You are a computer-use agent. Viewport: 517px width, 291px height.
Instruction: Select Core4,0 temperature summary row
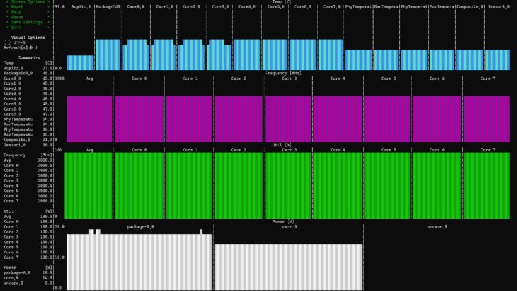[28, 99]
